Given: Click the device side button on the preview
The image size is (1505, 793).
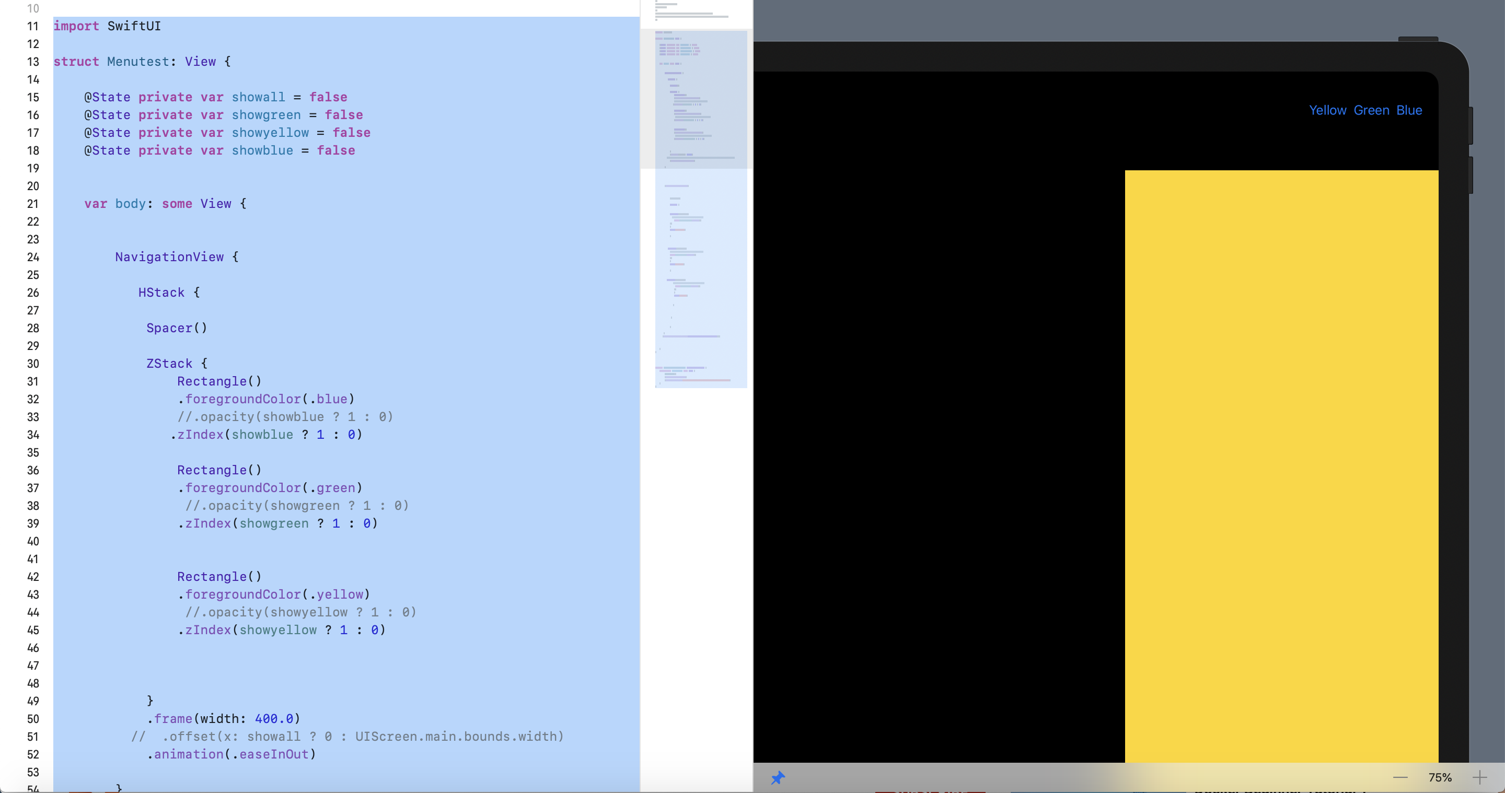Looking at the screenshot, I should tap(1471, 125).
